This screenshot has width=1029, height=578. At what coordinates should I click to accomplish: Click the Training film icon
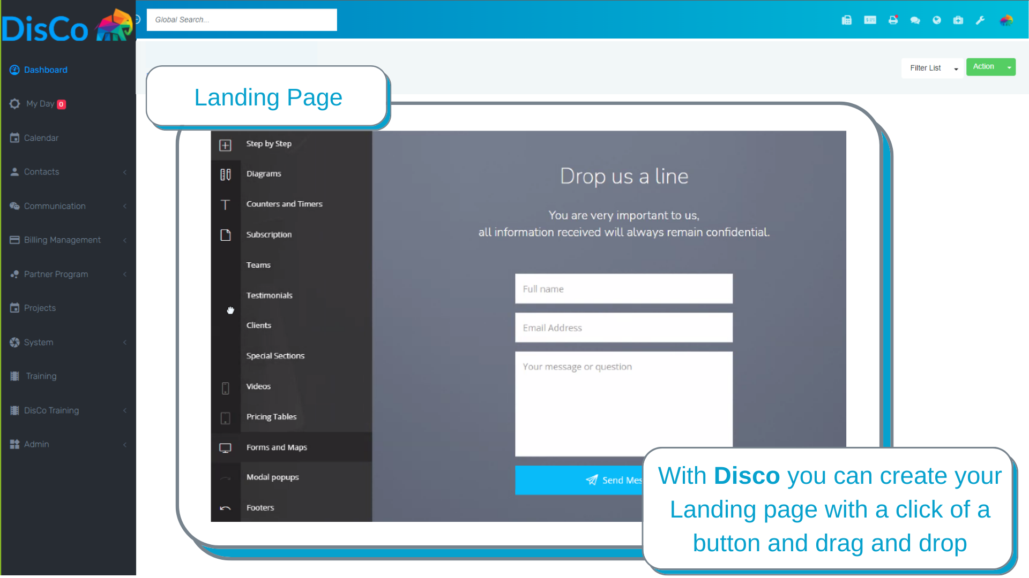(14, 376)
